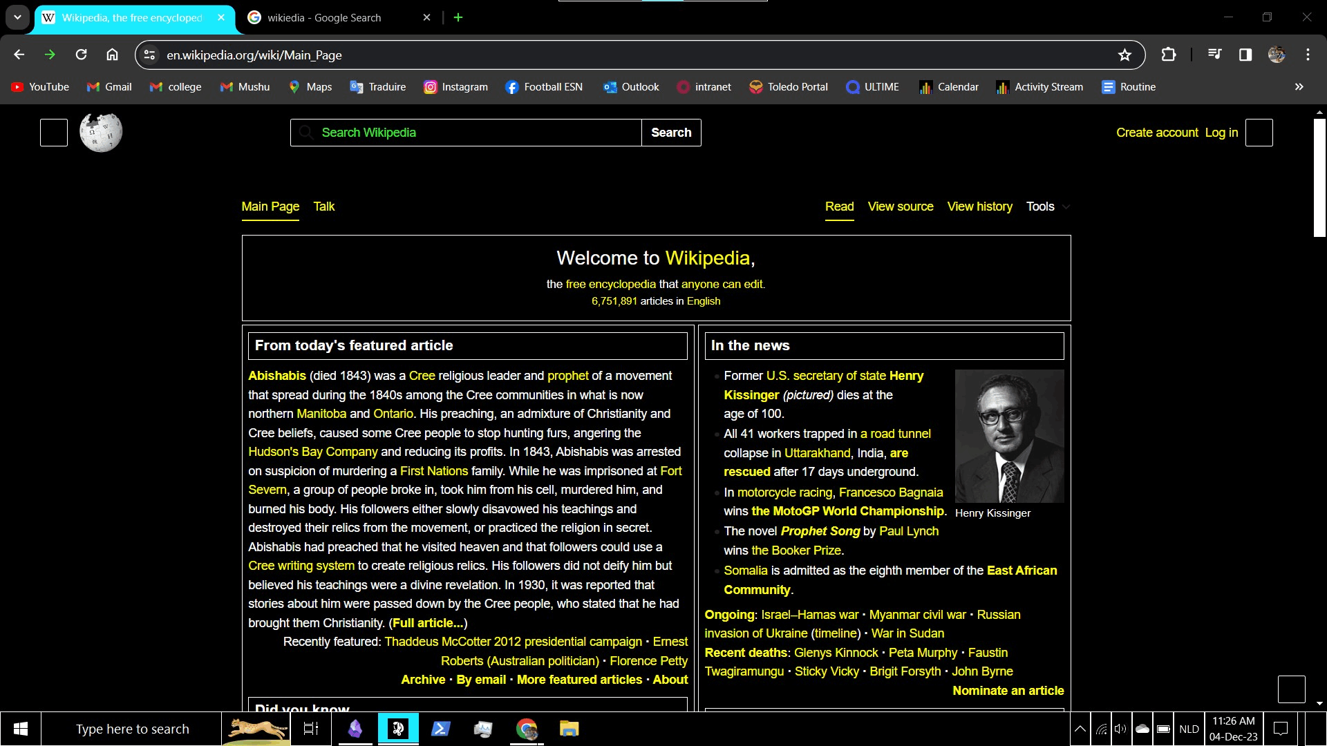The image size is (1327, 746).
Task: Open the new tab plus button
Action: tap(458, 17)
